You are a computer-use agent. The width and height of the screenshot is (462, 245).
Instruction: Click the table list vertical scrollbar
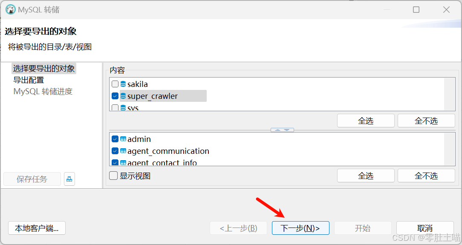[450, 149]
